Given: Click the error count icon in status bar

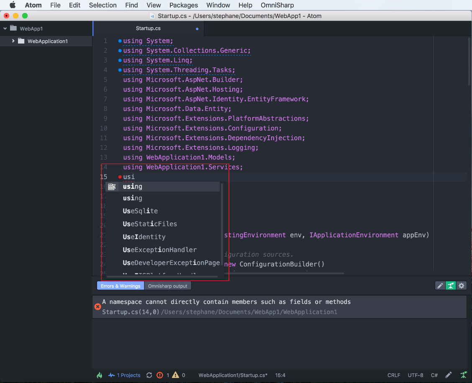Looking at the screenshot, I should pyautogui.click(x=160, y=375).
